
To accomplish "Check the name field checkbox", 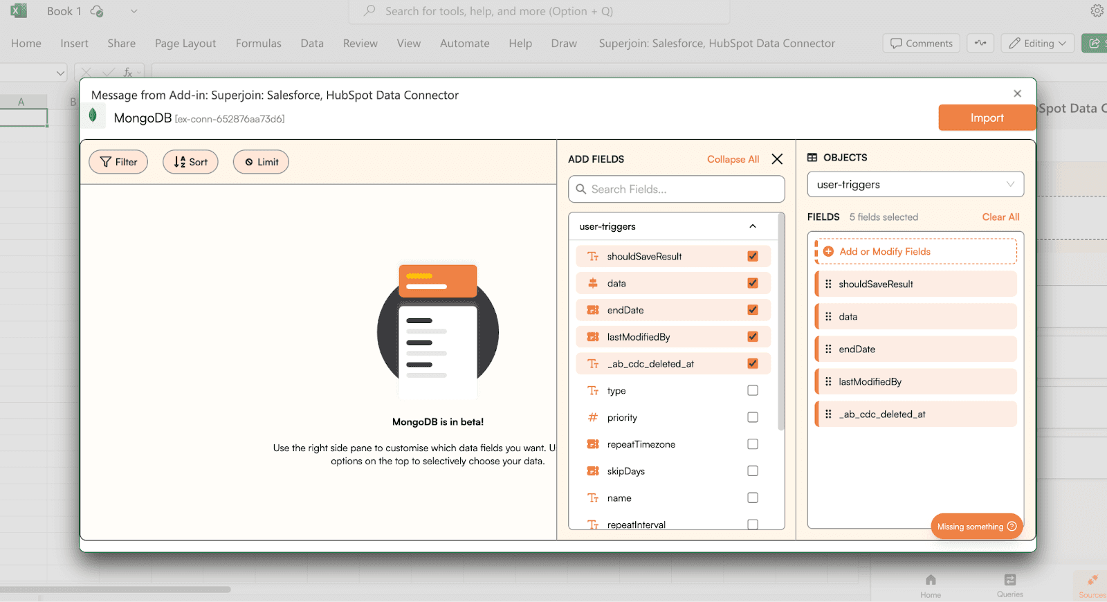I will click(x=753, y=498).
